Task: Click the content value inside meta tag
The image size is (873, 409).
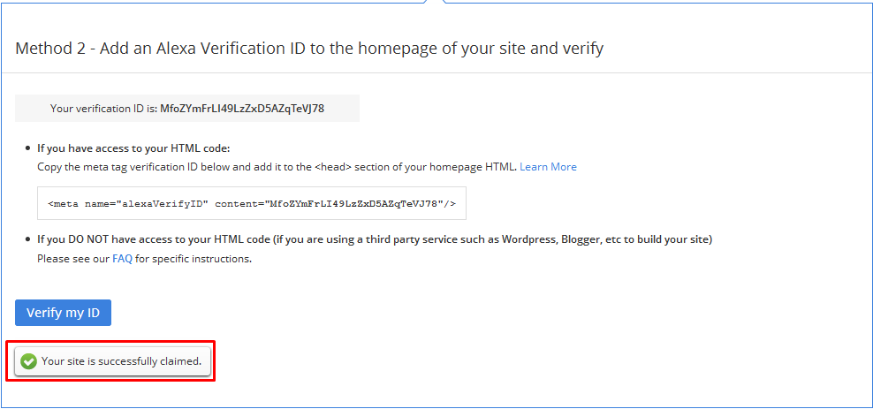Action: (x=353, y=204)
